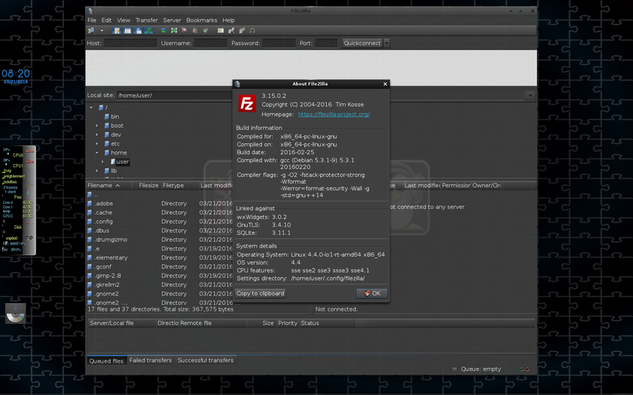
Task: Toggle processing of the transfer queue
Action: click(x=174, y=31)
